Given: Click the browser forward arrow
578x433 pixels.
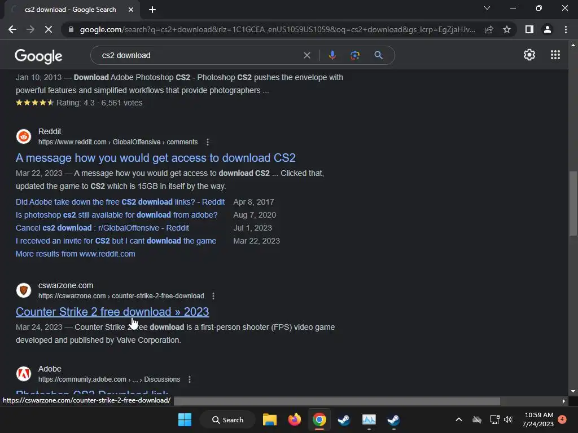Looking at the screenshot, I should click(30, 29).
